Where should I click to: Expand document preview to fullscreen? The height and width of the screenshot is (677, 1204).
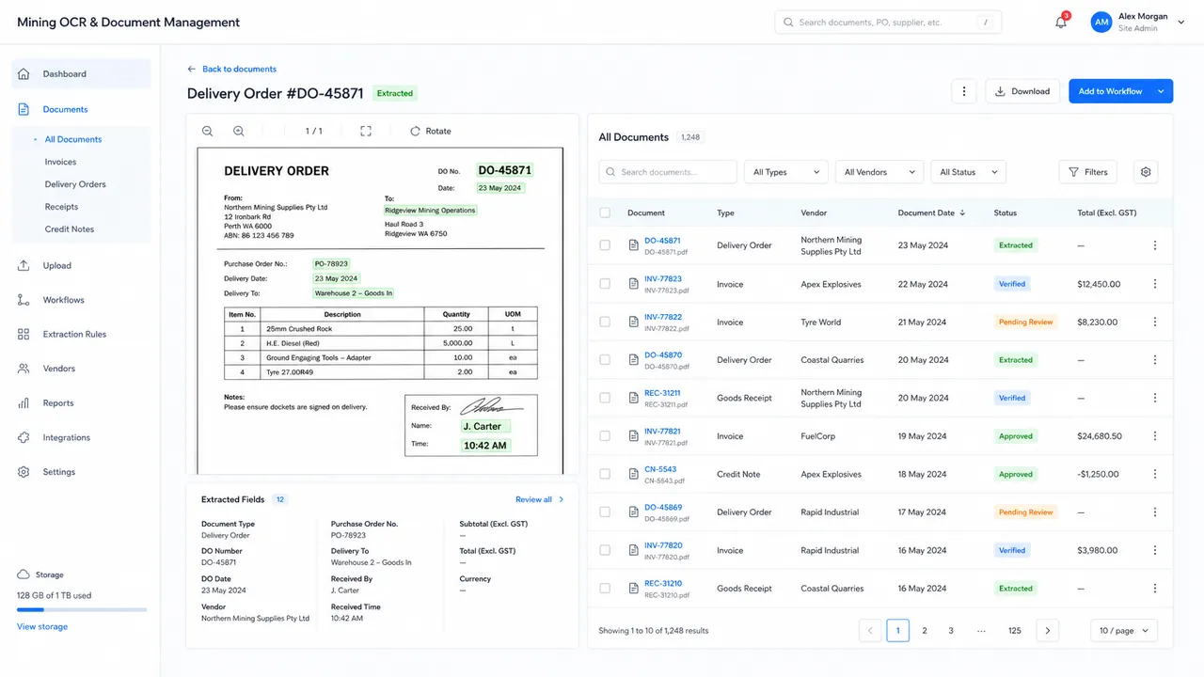pos(366,132)
